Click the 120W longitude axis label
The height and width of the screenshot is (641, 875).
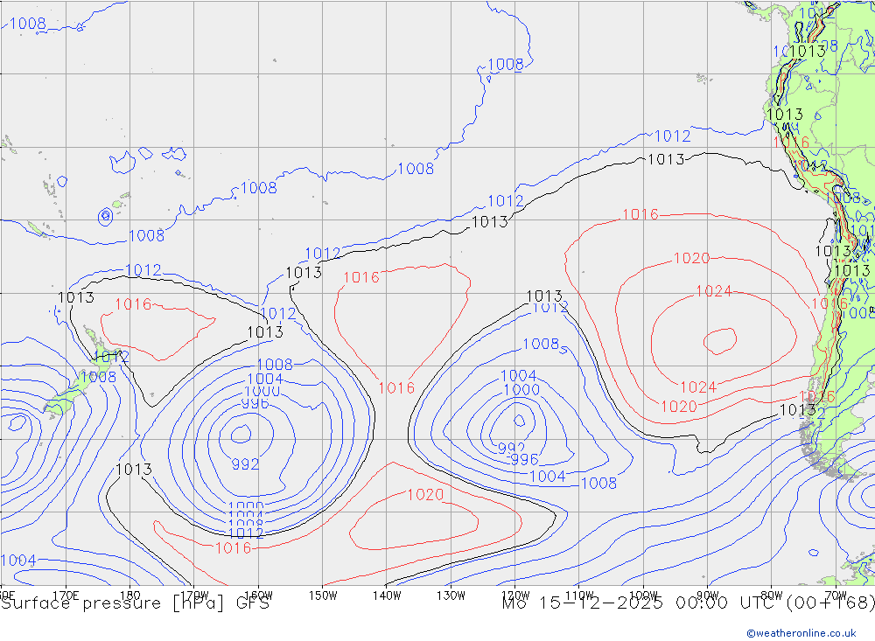click(515, 596)
